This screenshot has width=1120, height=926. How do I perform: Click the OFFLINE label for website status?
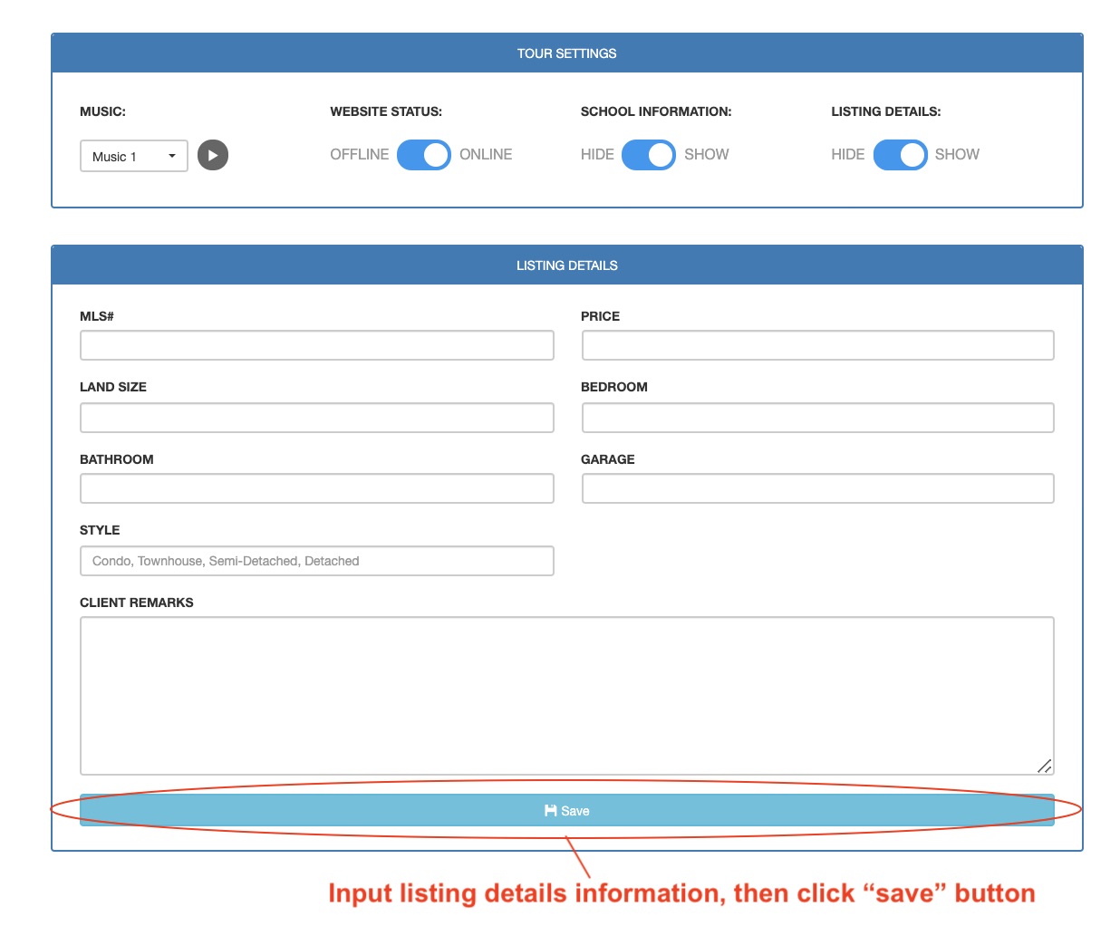point(359,155)
